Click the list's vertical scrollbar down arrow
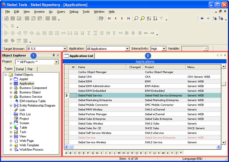The height and width of the screenshot is (162, 229). pyautogui.click(x=223, y=142)
